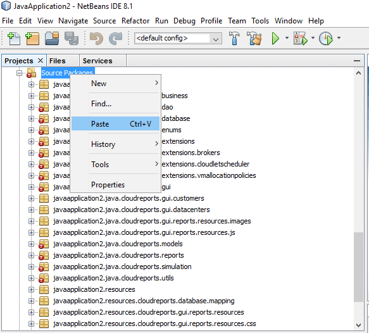
Task: Click the Save All icon
Action: point(72,39)
